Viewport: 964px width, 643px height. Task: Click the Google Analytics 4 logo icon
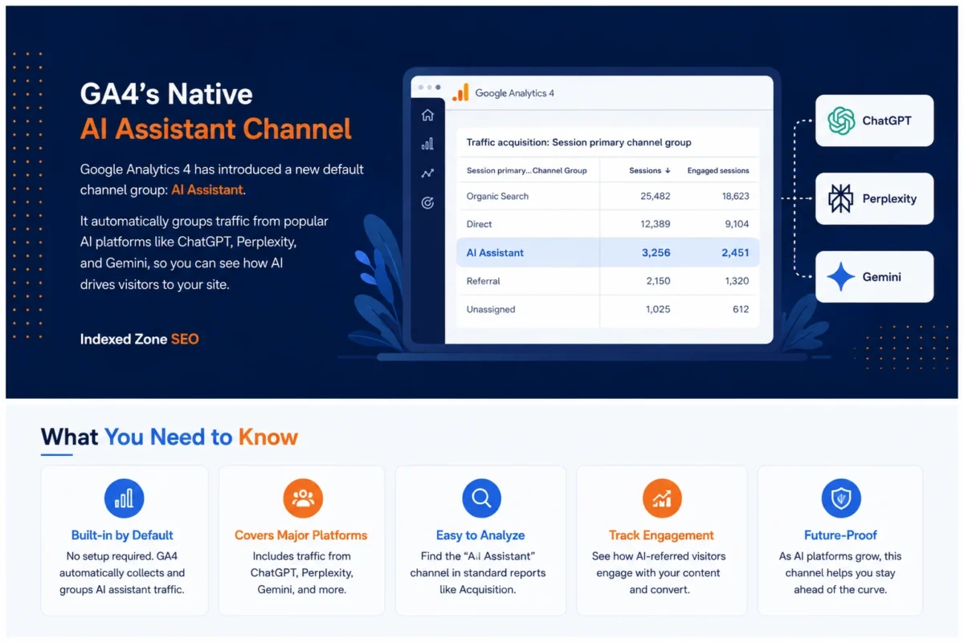point(460,92)
